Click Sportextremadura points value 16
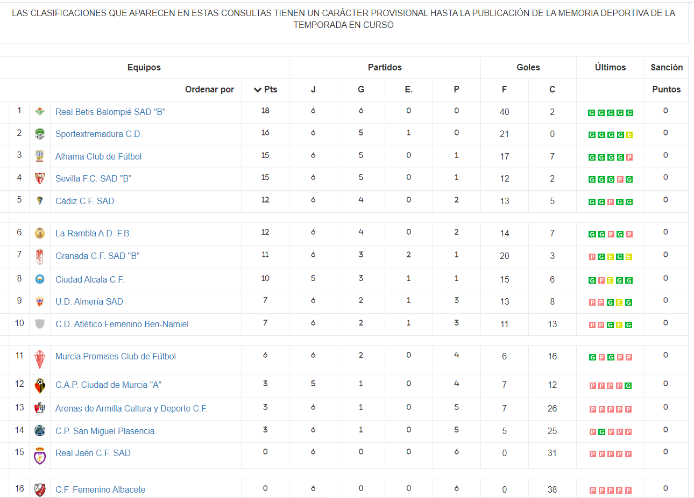 click(265, 133)
